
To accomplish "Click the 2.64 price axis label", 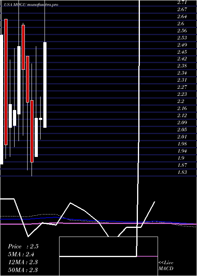I will pyautogui.click(x=182, y=17).
